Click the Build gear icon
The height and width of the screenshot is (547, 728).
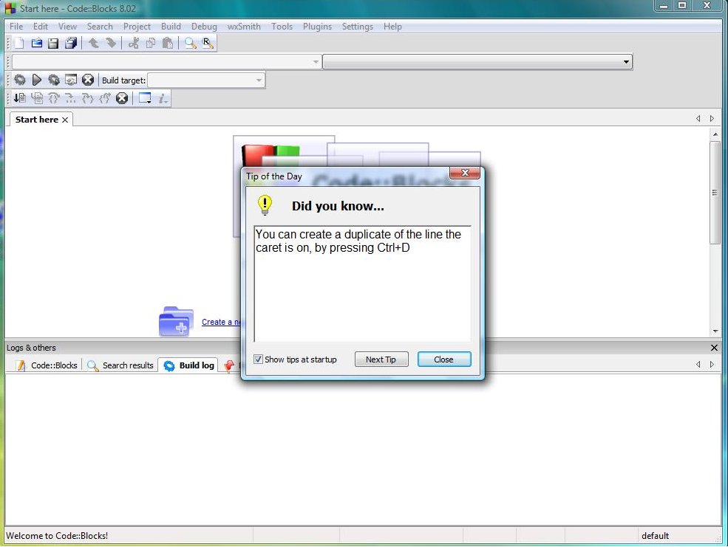19,80
